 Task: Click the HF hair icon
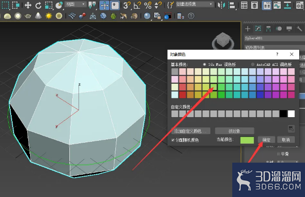[124, 16]
